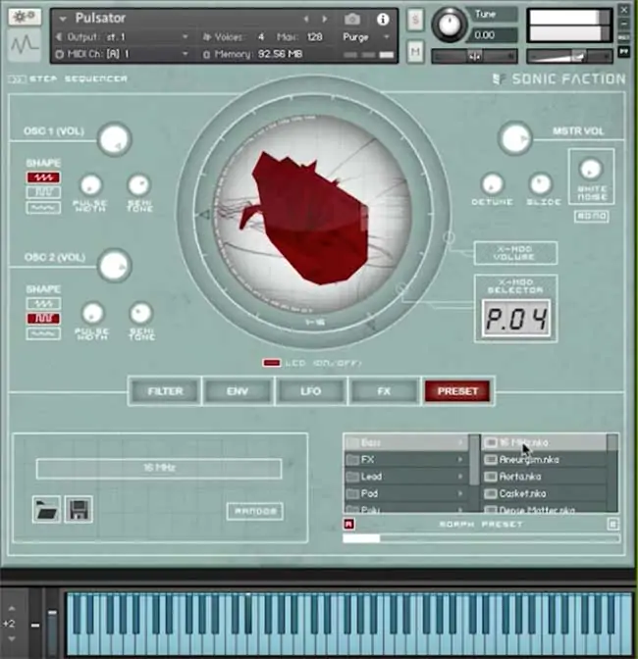638x659 pixels.
Task: Click the X-MOD SELECTOR P.04 display
Action: pos(516,318)
